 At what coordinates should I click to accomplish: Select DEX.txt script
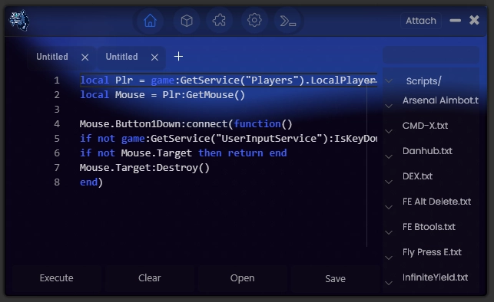click(x=417, y=176)
